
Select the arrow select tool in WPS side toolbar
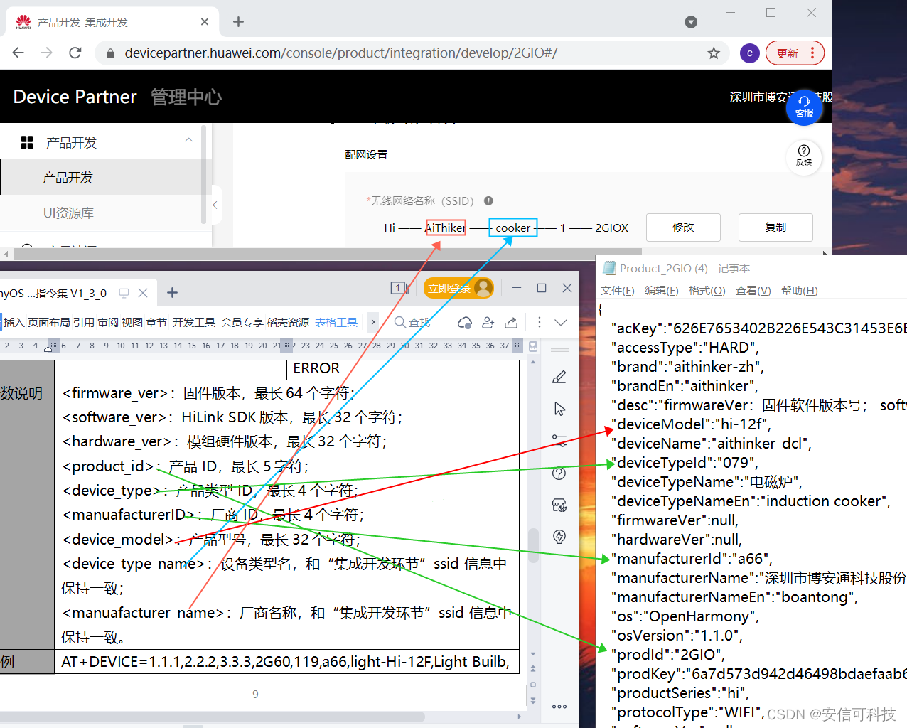pyautogui.click(x=559, y=409)
